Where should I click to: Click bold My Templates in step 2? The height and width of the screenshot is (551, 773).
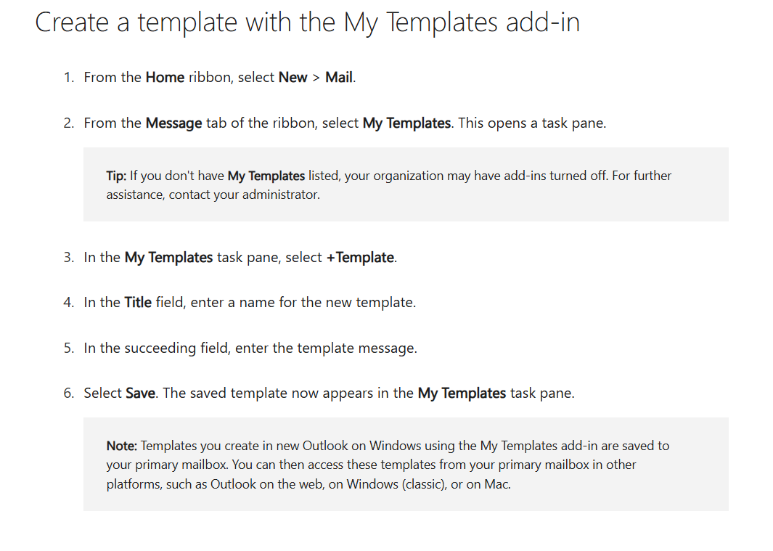point(406,123)
